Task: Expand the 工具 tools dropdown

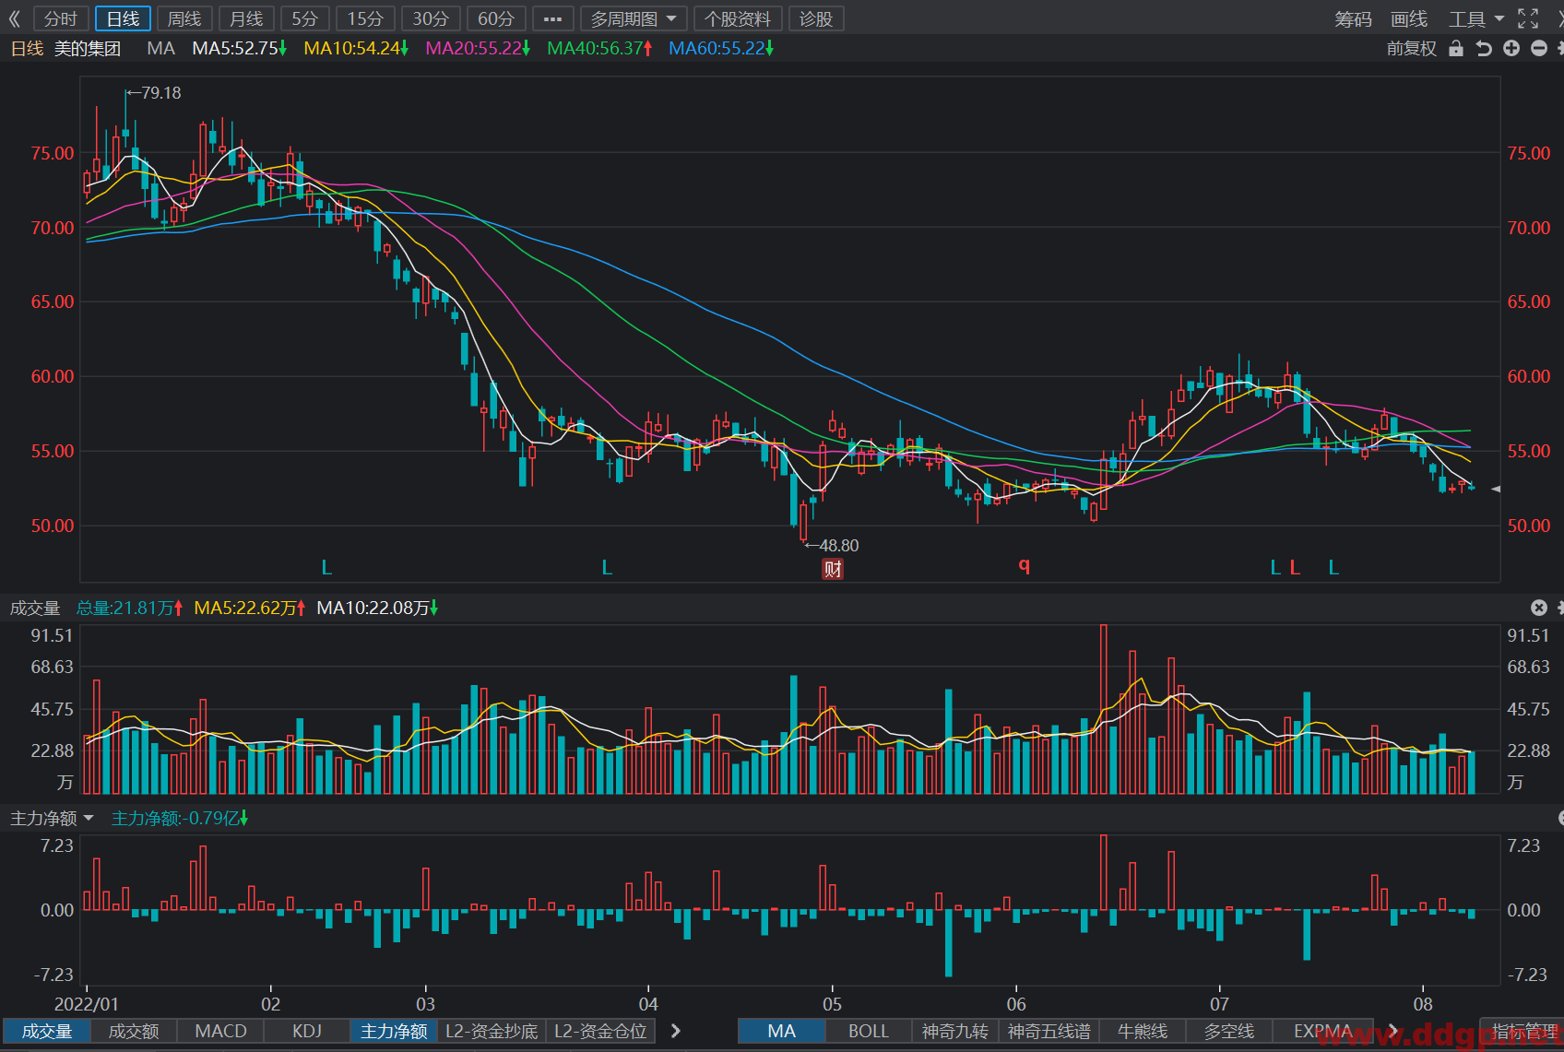Action: point(1476,18)
